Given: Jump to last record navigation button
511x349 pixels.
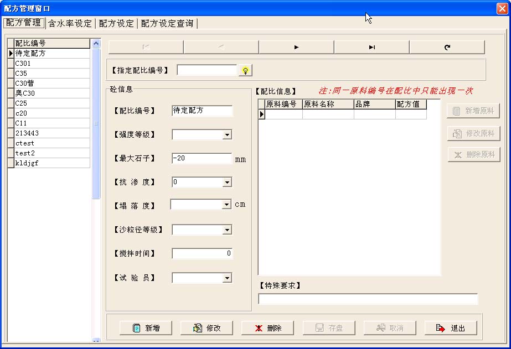Looking at the screenshot, I should 371,48.
